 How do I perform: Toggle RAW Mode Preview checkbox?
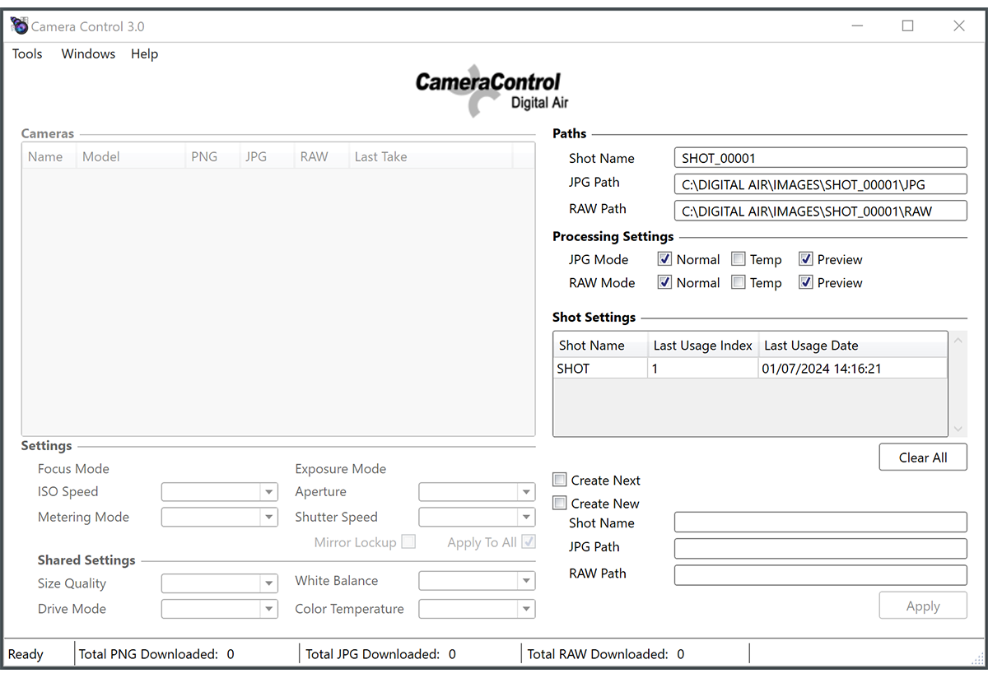pos(806,282)
